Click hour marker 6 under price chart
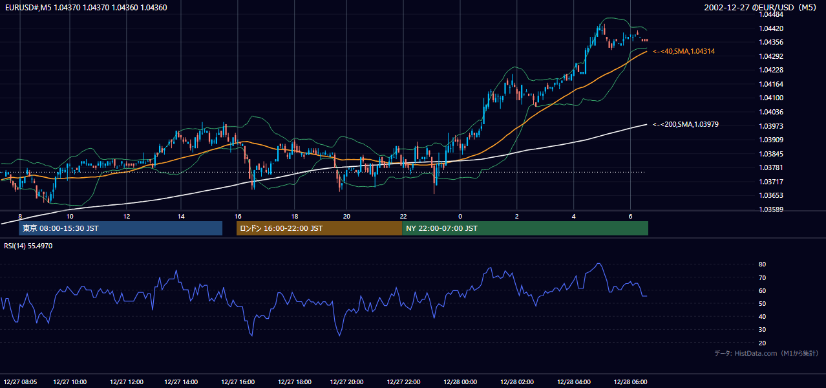 [x=631, y=216]
